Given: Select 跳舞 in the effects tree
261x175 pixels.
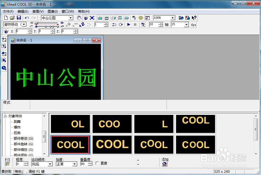Looking at the screenshot, I should point(17,122).
